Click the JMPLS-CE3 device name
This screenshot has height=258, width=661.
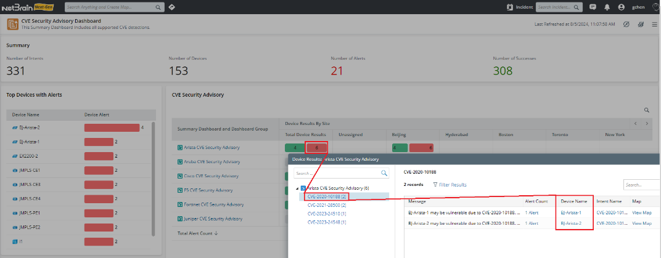30,185
